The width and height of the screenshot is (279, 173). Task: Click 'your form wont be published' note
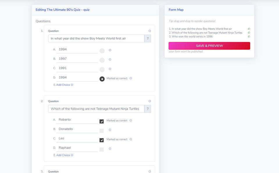coord(186,52)
